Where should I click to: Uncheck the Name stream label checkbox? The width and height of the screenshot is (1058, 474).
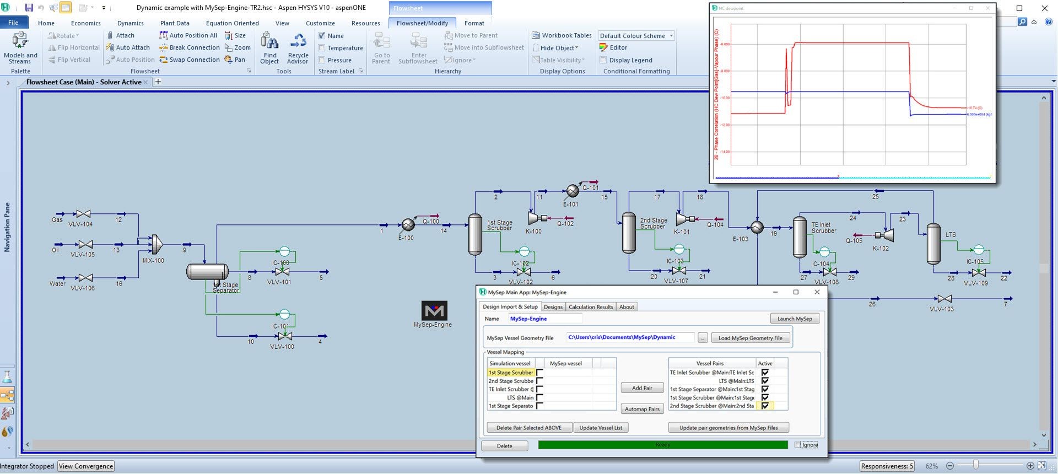pos(322,36)
